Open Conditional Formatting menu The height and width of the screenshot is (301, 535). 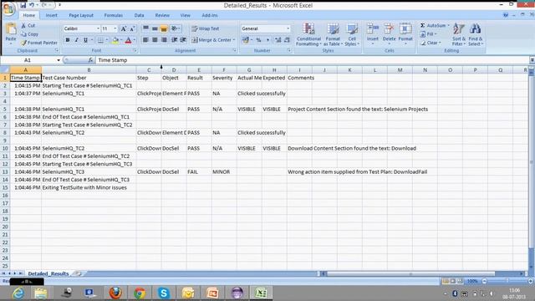click(x=308, y=34)
